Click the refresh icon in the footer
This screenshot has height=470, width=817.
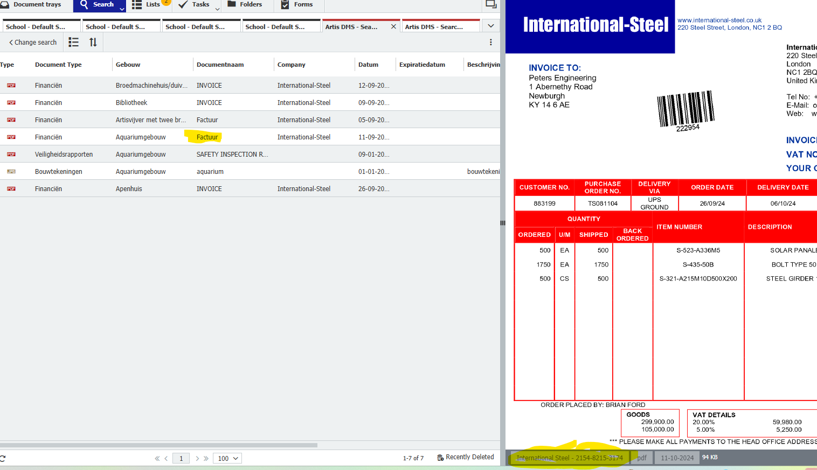(3, 459)
